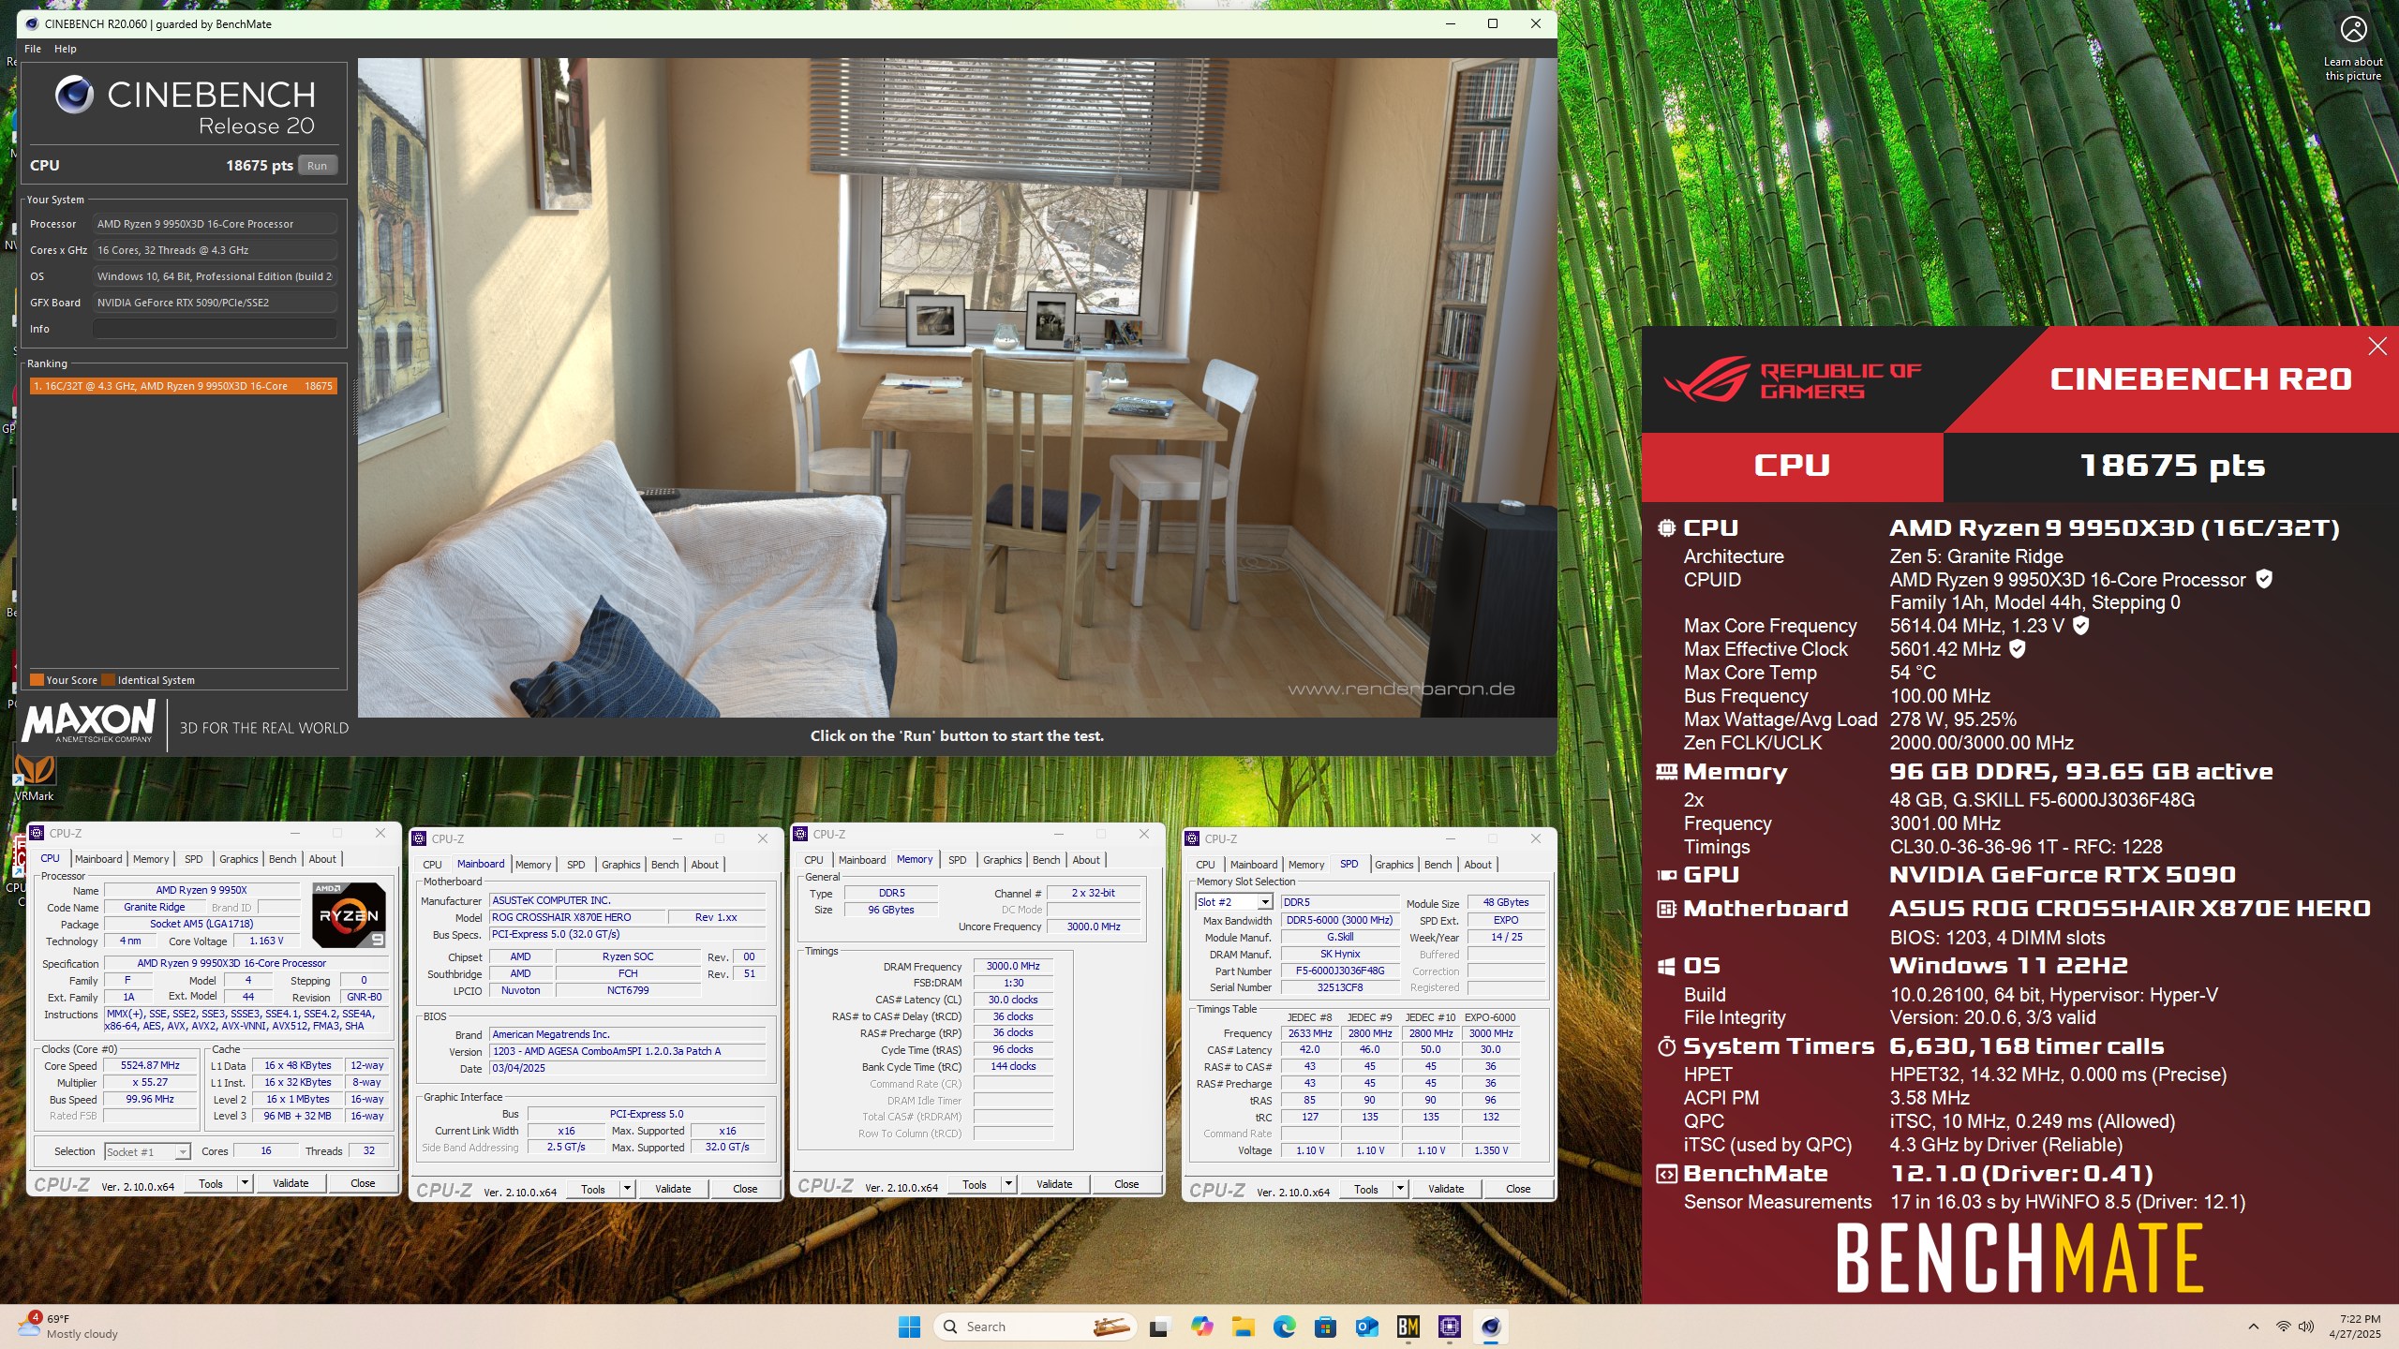This screenshot has height=1349, width=2399.
Task: Click the Wi-Fi network tray icon
Action: point(2284,1327)
